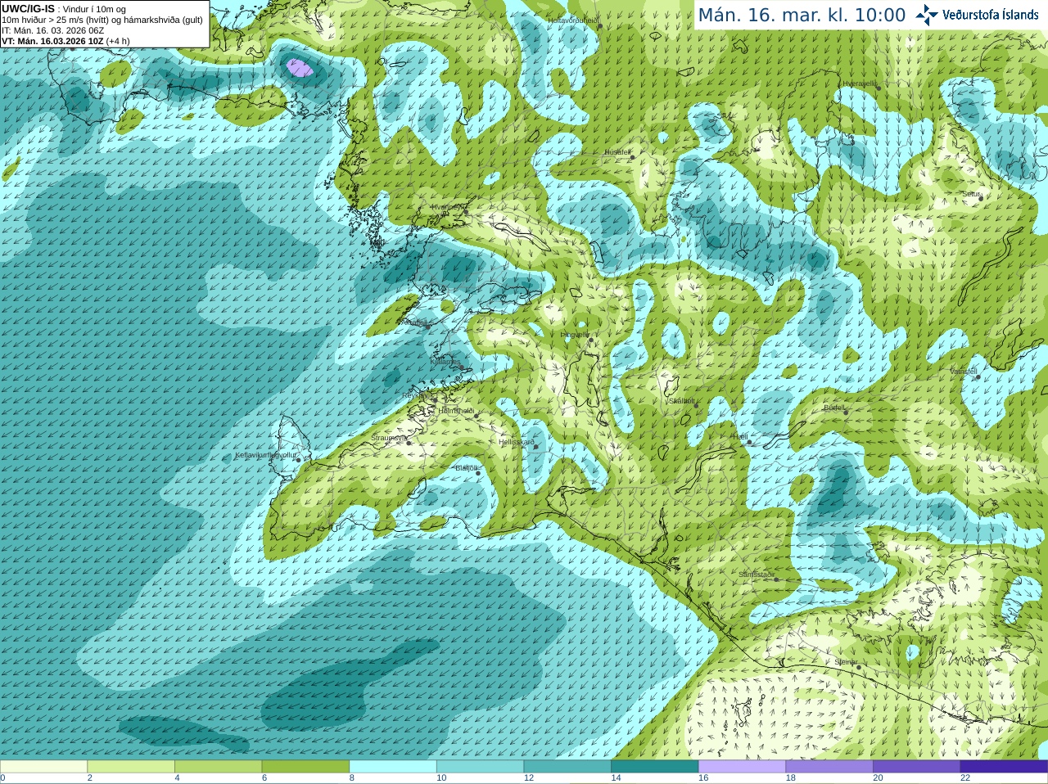Select the Mán. 16. mar. kl. 10:00 timestamp

pos(801,15)
